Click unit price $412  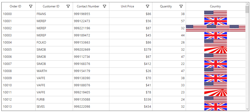coord(131,64)
